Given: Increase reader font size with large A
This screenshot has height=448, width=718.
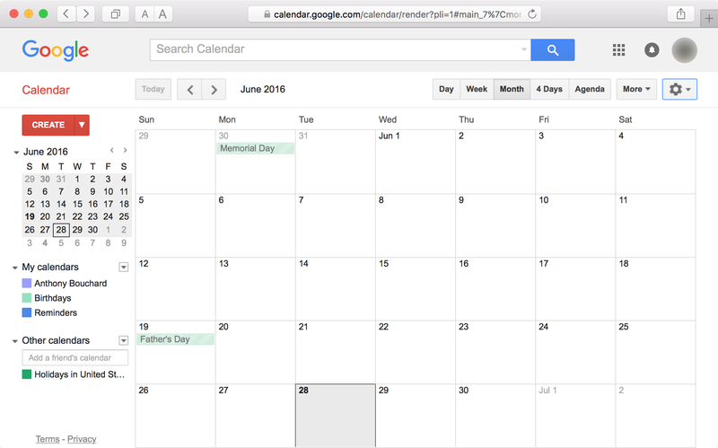Looking at the screenshot, I should 162,14.
